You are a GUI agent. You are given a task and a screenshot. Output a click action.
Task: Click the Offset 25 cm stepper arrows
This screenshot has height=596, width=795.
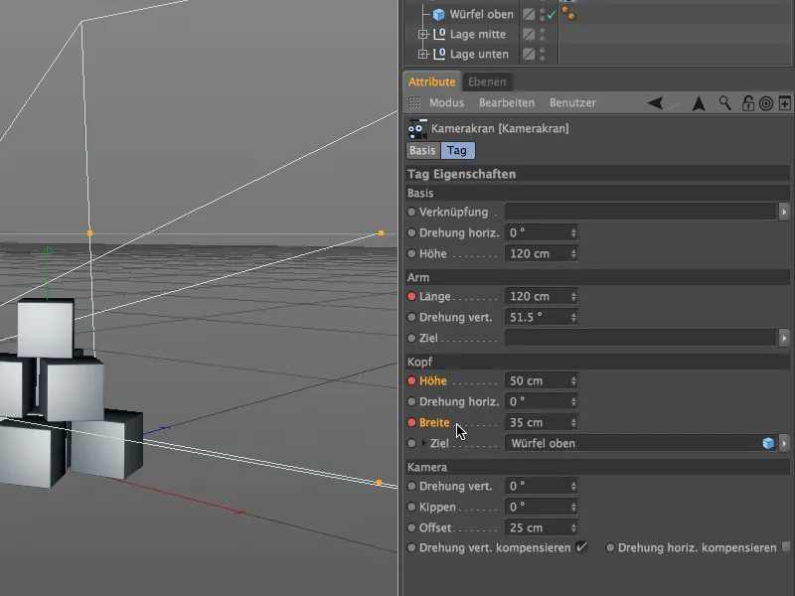pos(573,527)
